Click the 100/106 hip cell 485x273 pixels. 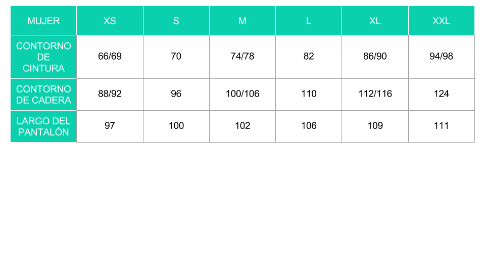coord(243,95)
